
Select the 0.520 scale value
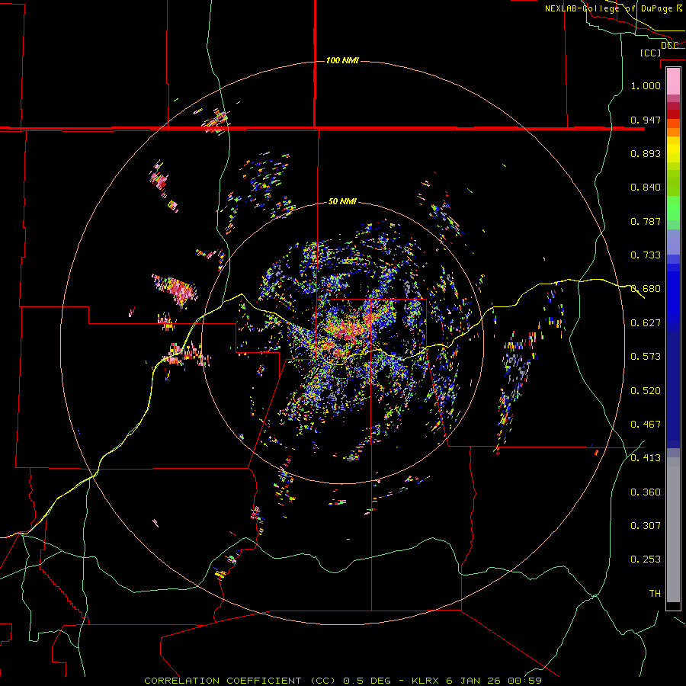(646, 391)
